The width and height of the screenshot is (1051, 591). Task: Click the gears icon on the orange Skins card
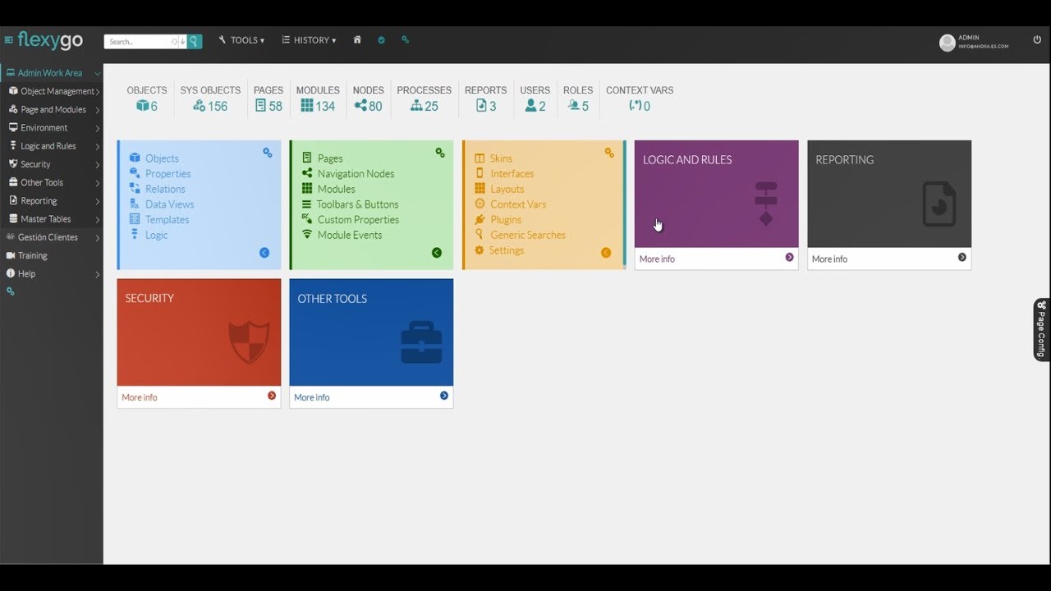(x=609, y=153)
